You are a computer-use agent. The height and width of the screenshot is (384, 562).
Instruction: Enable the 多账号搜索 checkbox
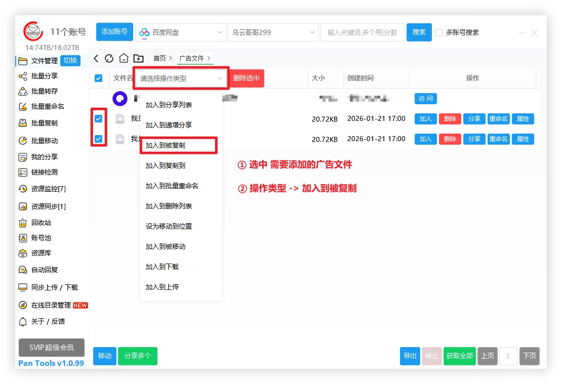(x=438, y=33)
